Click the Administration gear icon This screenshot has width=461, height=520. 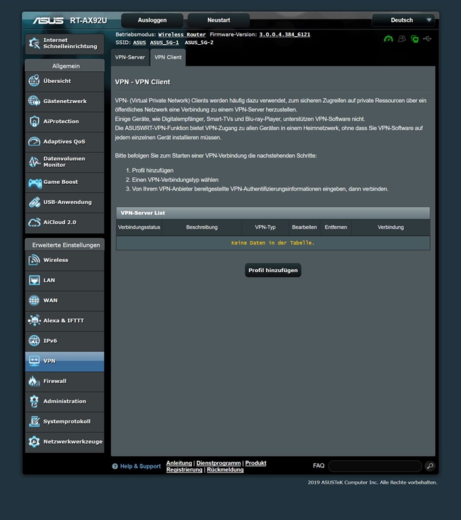[x=34, y=401]
